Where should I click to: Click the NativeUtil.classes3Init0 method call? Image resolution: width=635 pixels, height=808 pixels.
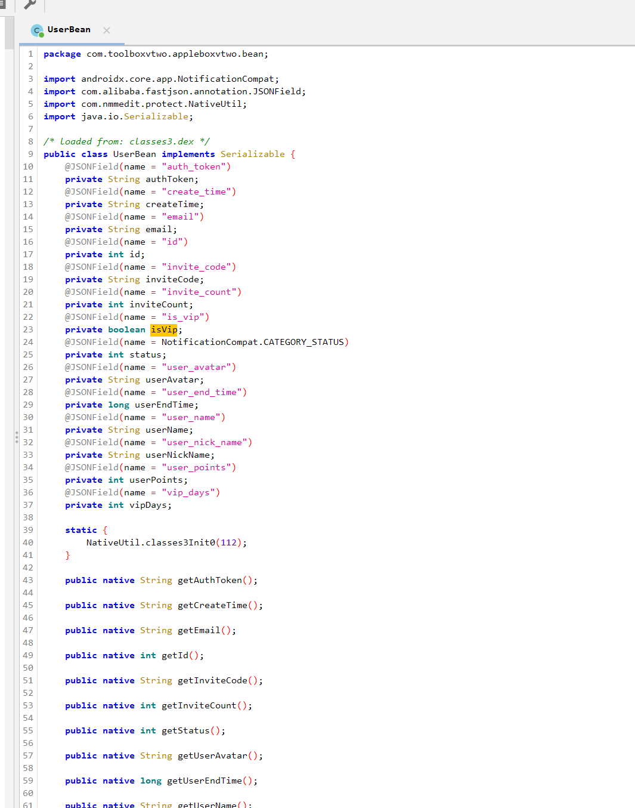[x=151, y=542]
